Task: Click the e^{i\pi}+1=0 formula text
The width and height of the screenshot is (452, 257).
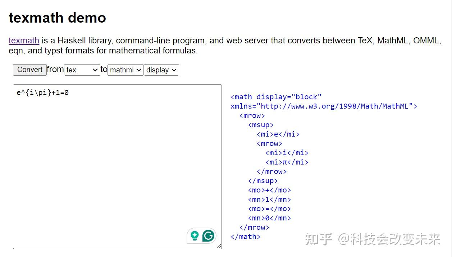Action: pyautogui.click(x=42, y=93)
